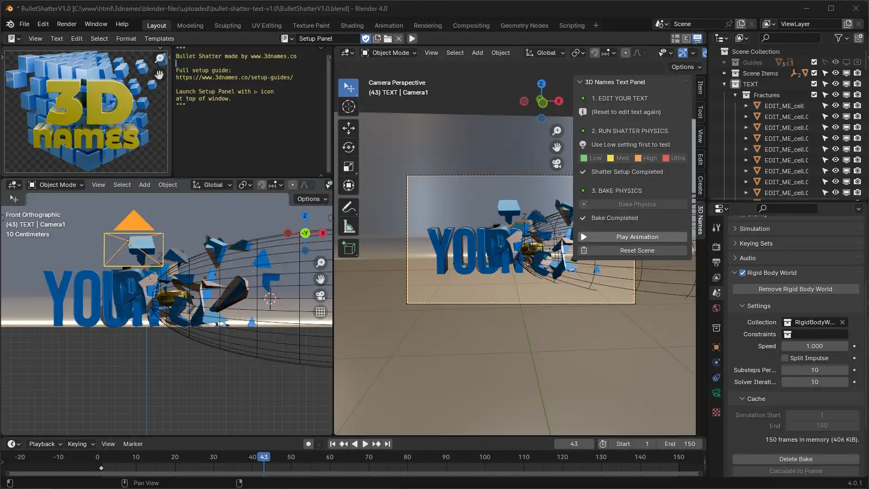
Task: Open the Physics properties tab icon
Action: (x=716, y=362)
